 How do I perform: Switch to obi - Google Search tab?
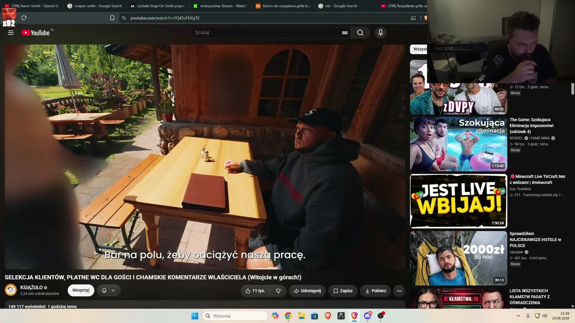[345, 6]
